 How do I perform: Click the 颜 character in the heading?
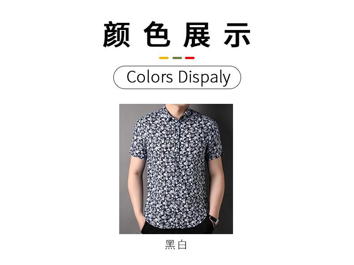click(x=117, y=34)
